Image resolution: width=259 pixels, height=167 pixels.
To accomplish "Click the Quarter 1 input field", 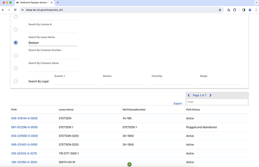I will point(77,81).
